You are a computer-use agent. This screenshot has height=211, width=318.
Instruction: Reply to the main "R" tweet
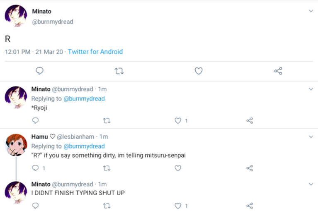coord(40,71)
